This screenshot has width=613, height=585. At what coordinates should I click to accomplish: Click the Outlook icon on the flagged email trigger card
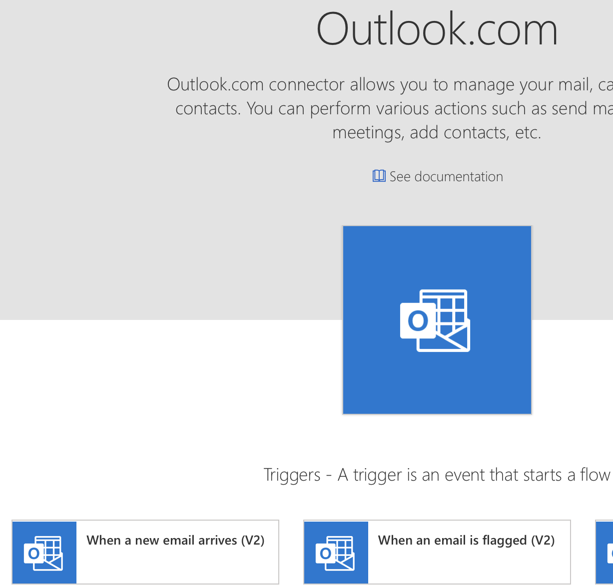coord(336,552)
